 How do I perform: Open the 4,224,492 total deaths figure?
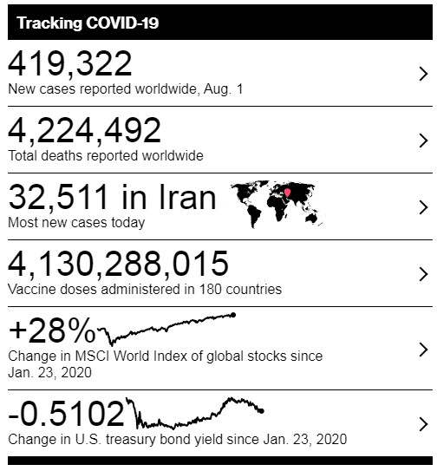[84, 130]
